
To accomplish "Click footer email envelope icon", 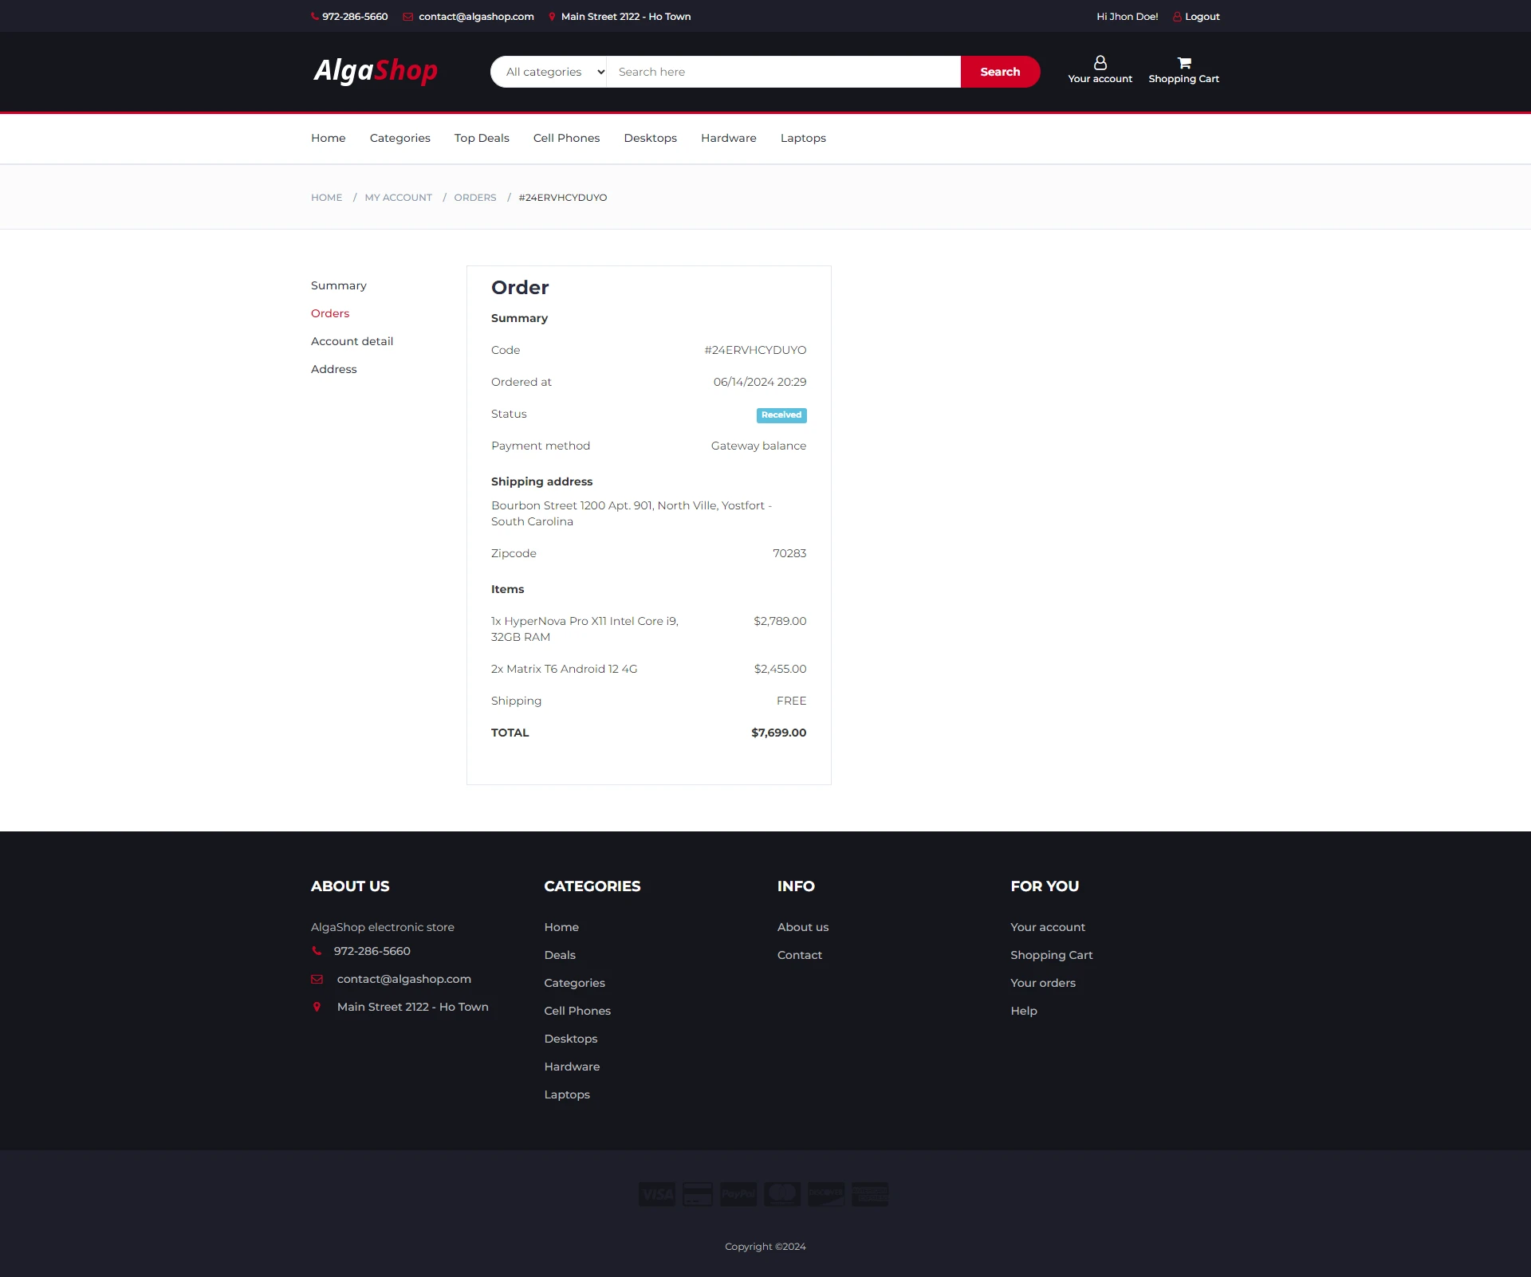I will [317, 979].
